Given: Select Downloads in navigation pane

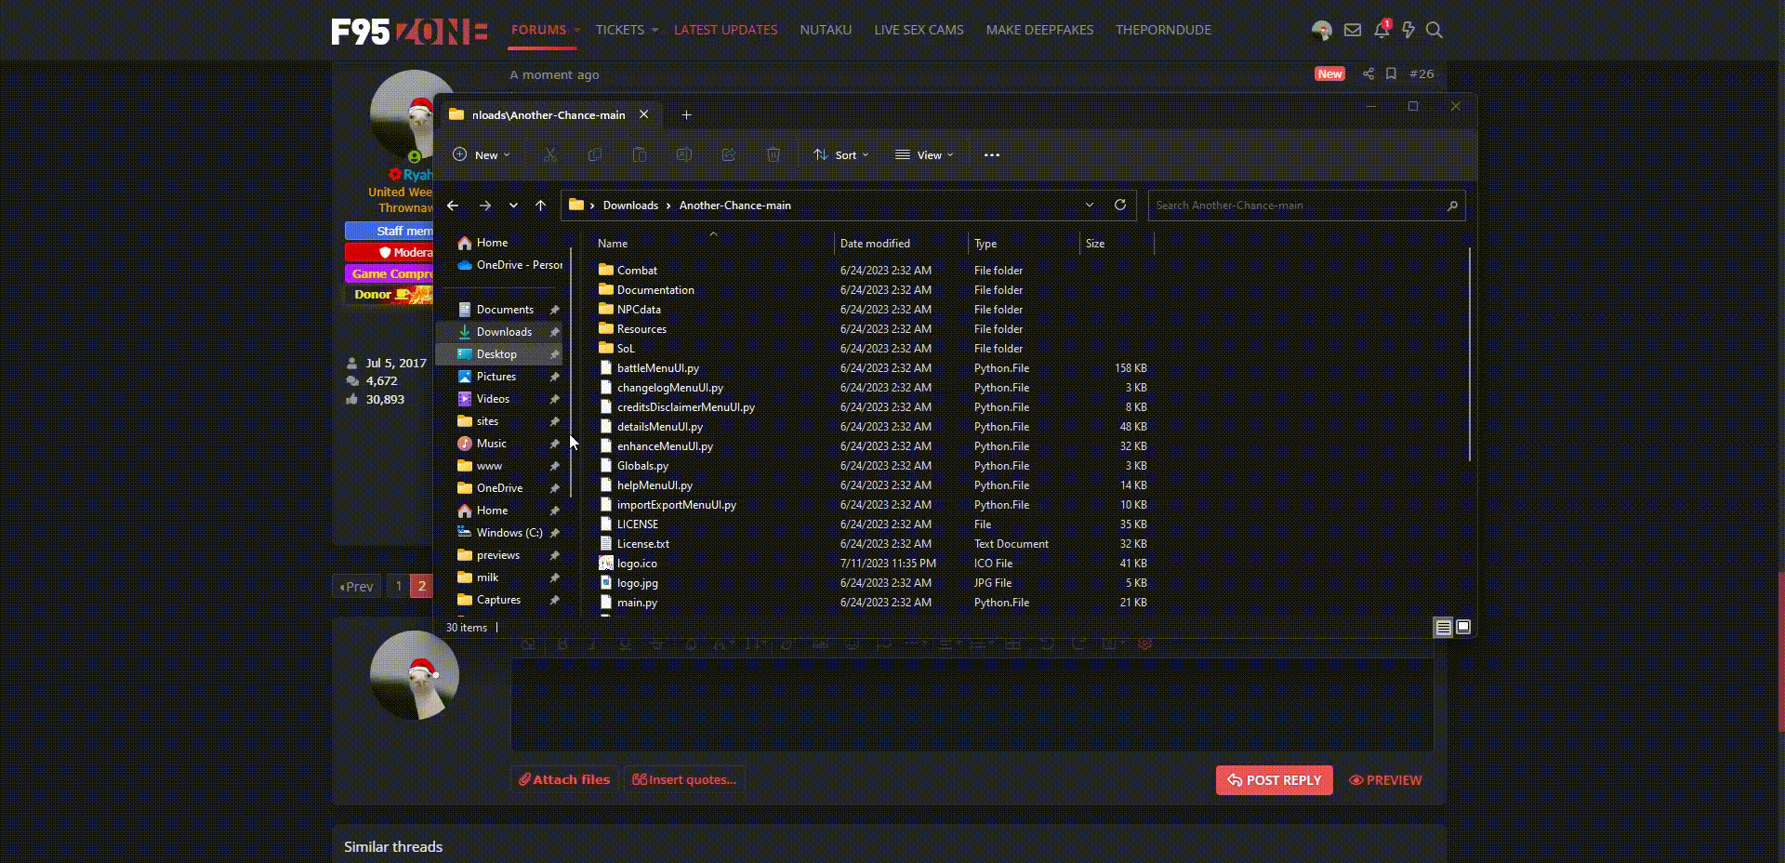Looking at the screenshot, I should [x=500, y=332].
